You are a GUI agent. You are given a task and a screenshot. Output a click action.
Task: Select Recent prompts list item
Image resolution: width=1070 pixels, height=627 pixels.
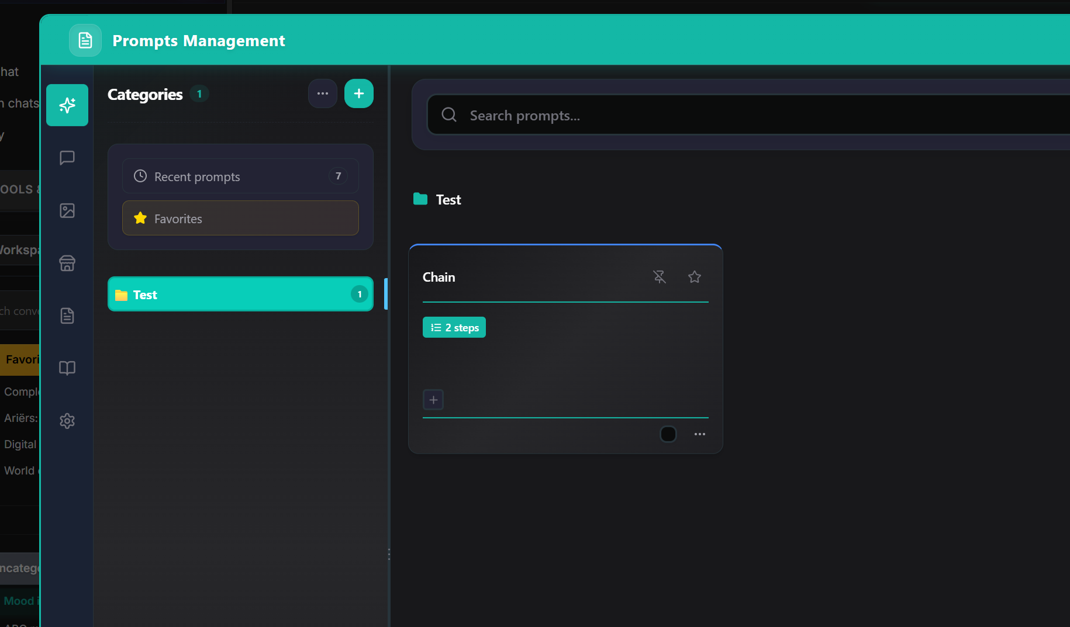[x=240, y=176]
